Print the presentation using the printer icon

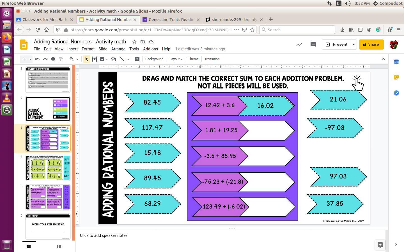53,59
